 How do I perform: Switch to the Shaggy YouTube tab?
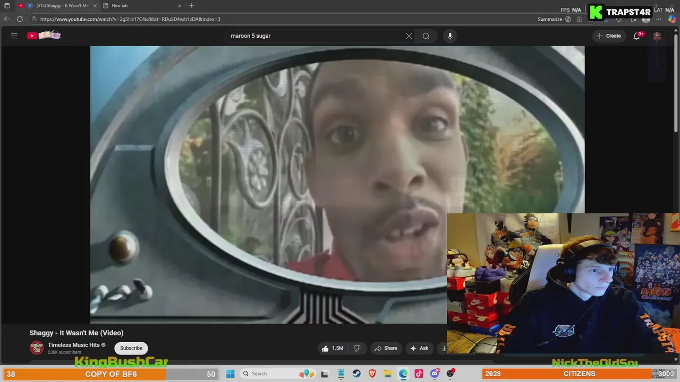click(x=57, y=5)
